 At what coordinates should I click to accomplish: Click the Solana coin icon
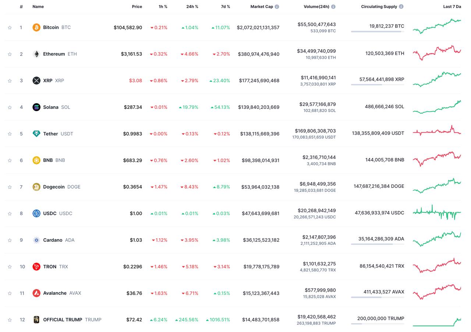[36, 107]
